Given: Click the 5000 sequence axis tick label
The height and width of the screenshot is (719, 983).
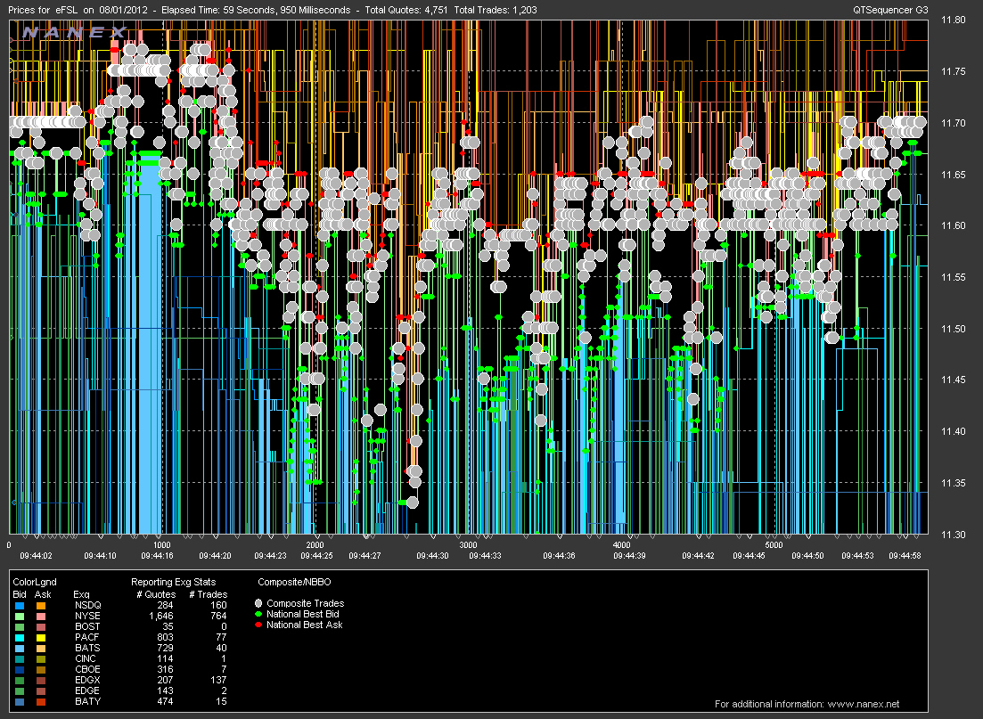Looking at the screenshot, I should [x=774, y=545].
